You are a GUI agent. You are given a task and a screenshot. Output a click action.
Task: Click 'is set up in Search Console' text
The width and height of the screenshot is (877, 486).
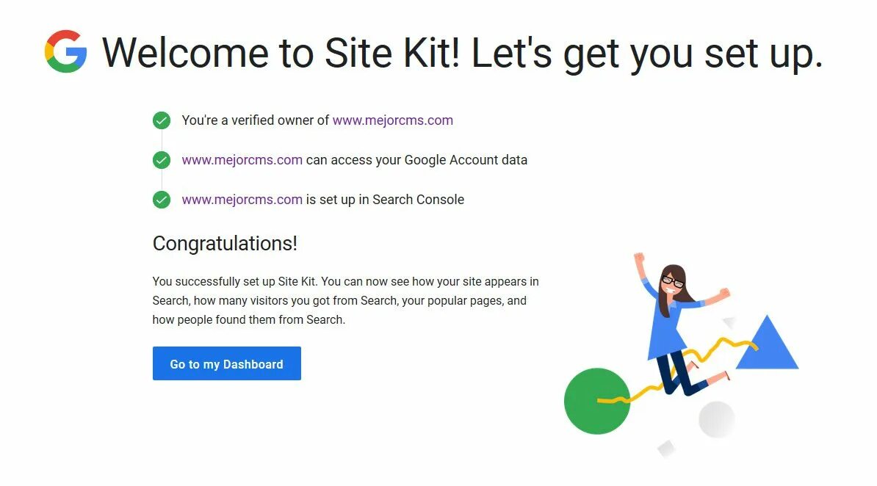click(x=385, y=200)
